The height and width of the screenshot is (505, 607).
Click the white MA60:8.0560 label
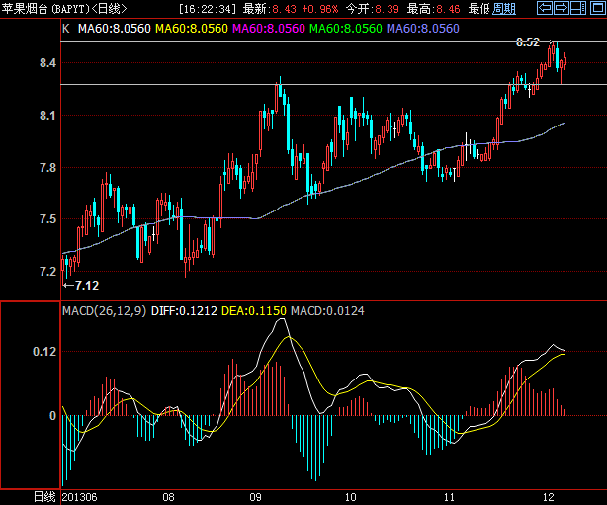tap(115, 29)
